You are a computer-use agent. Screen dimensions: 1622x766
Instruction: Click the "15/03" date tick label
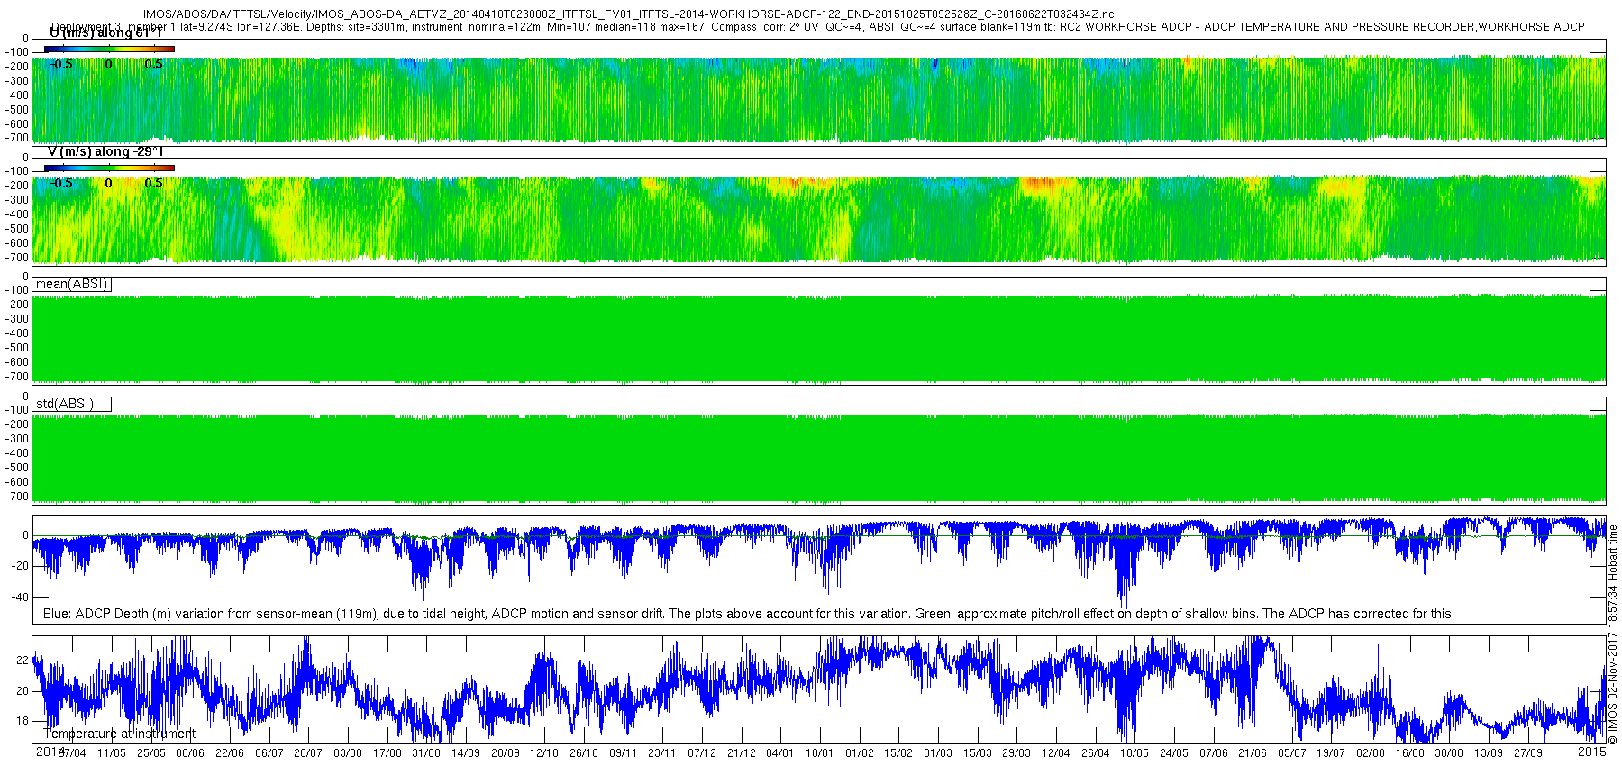pyautogui.click(x=977, y=753)
